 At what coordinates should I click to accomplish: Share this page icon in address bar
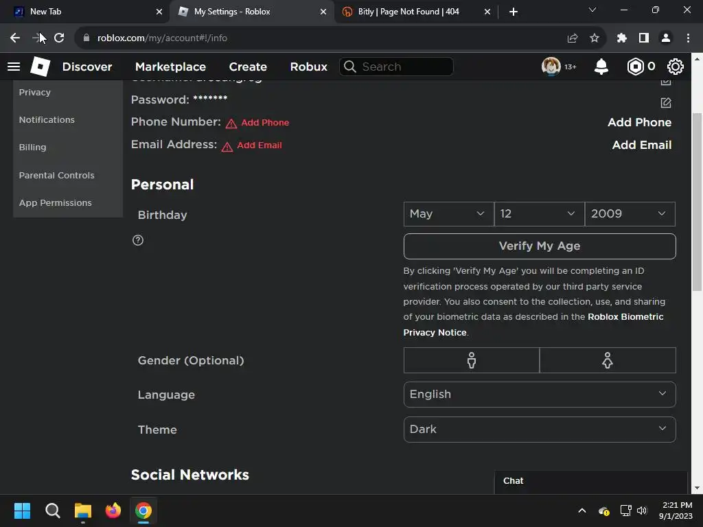click(573, 38)
